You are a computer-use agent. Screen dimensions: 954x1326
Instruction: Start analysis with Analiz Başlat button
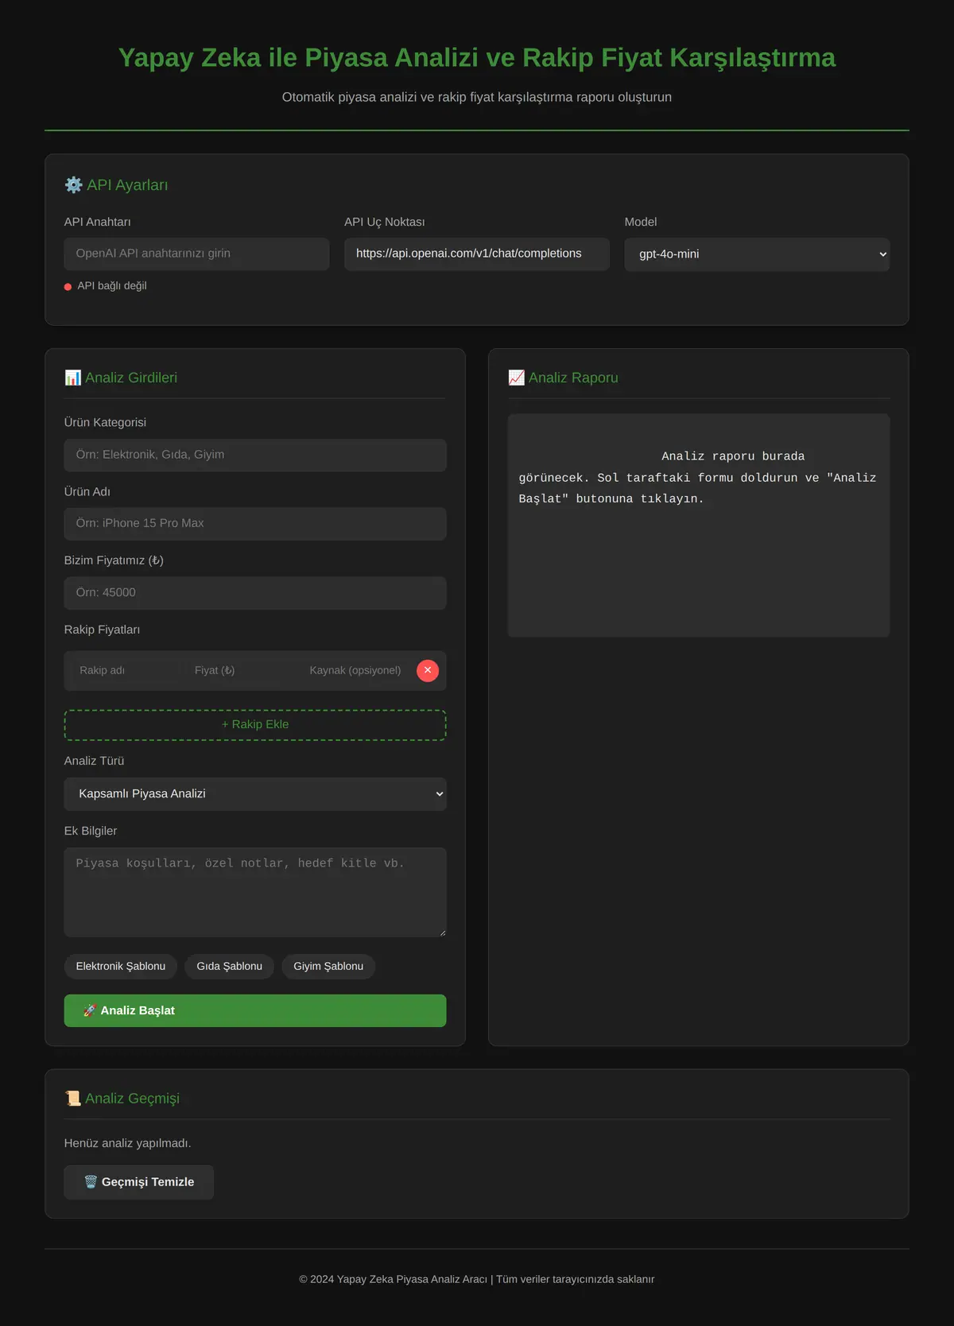(x=255, y=1010)
